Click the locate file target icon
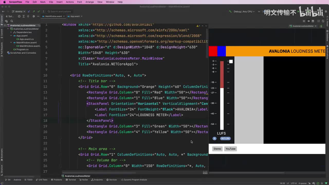 pos(19,16)
